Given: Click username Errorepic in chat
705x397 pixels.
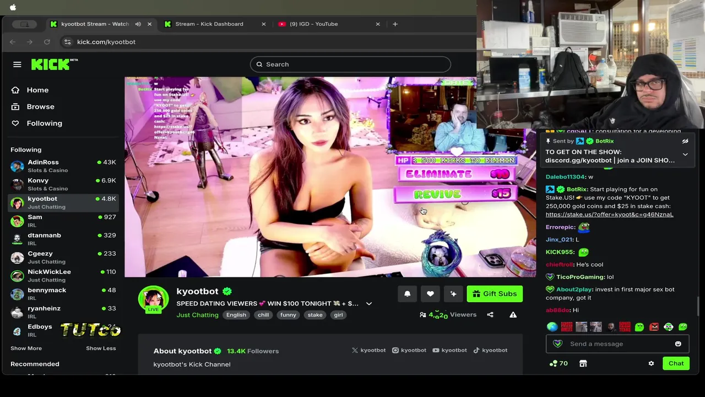Looking at the screenshot, I should tap(560, 227).
